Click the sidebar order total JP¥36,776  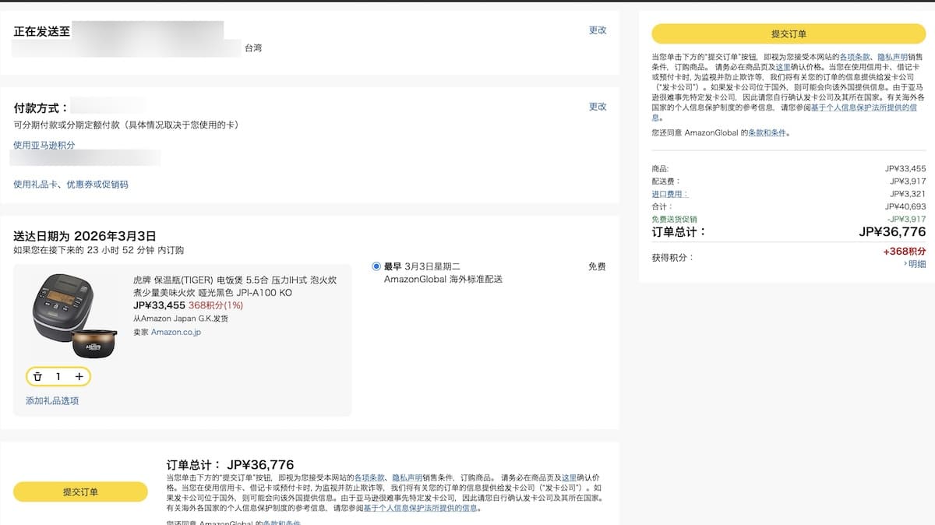(892, 232)
